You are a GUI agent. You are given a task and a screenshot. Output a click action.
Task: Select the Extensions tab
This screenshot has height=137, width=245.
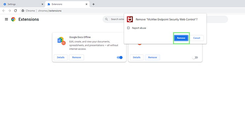point(67,4)
